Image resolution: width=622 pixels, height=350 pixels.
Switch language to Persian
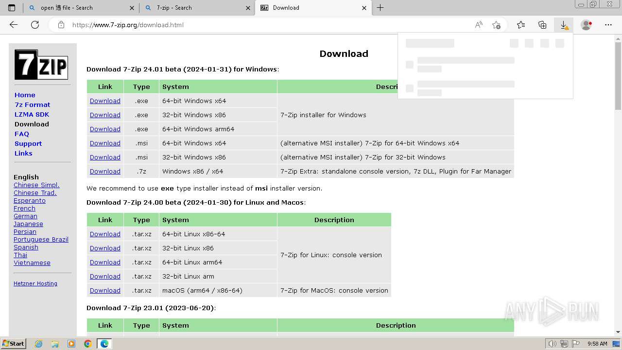point(25,231)
